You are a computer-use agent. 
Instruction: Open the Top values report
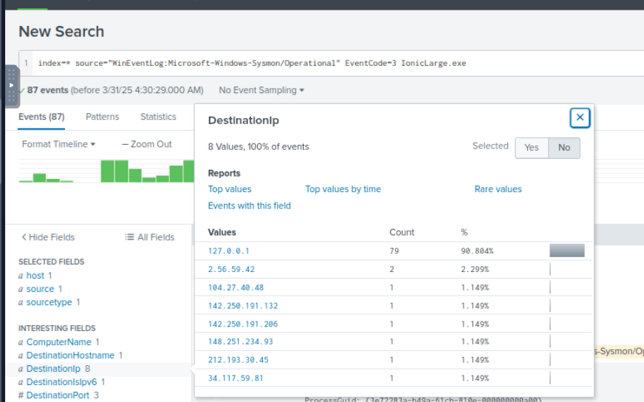coord(230,189)
